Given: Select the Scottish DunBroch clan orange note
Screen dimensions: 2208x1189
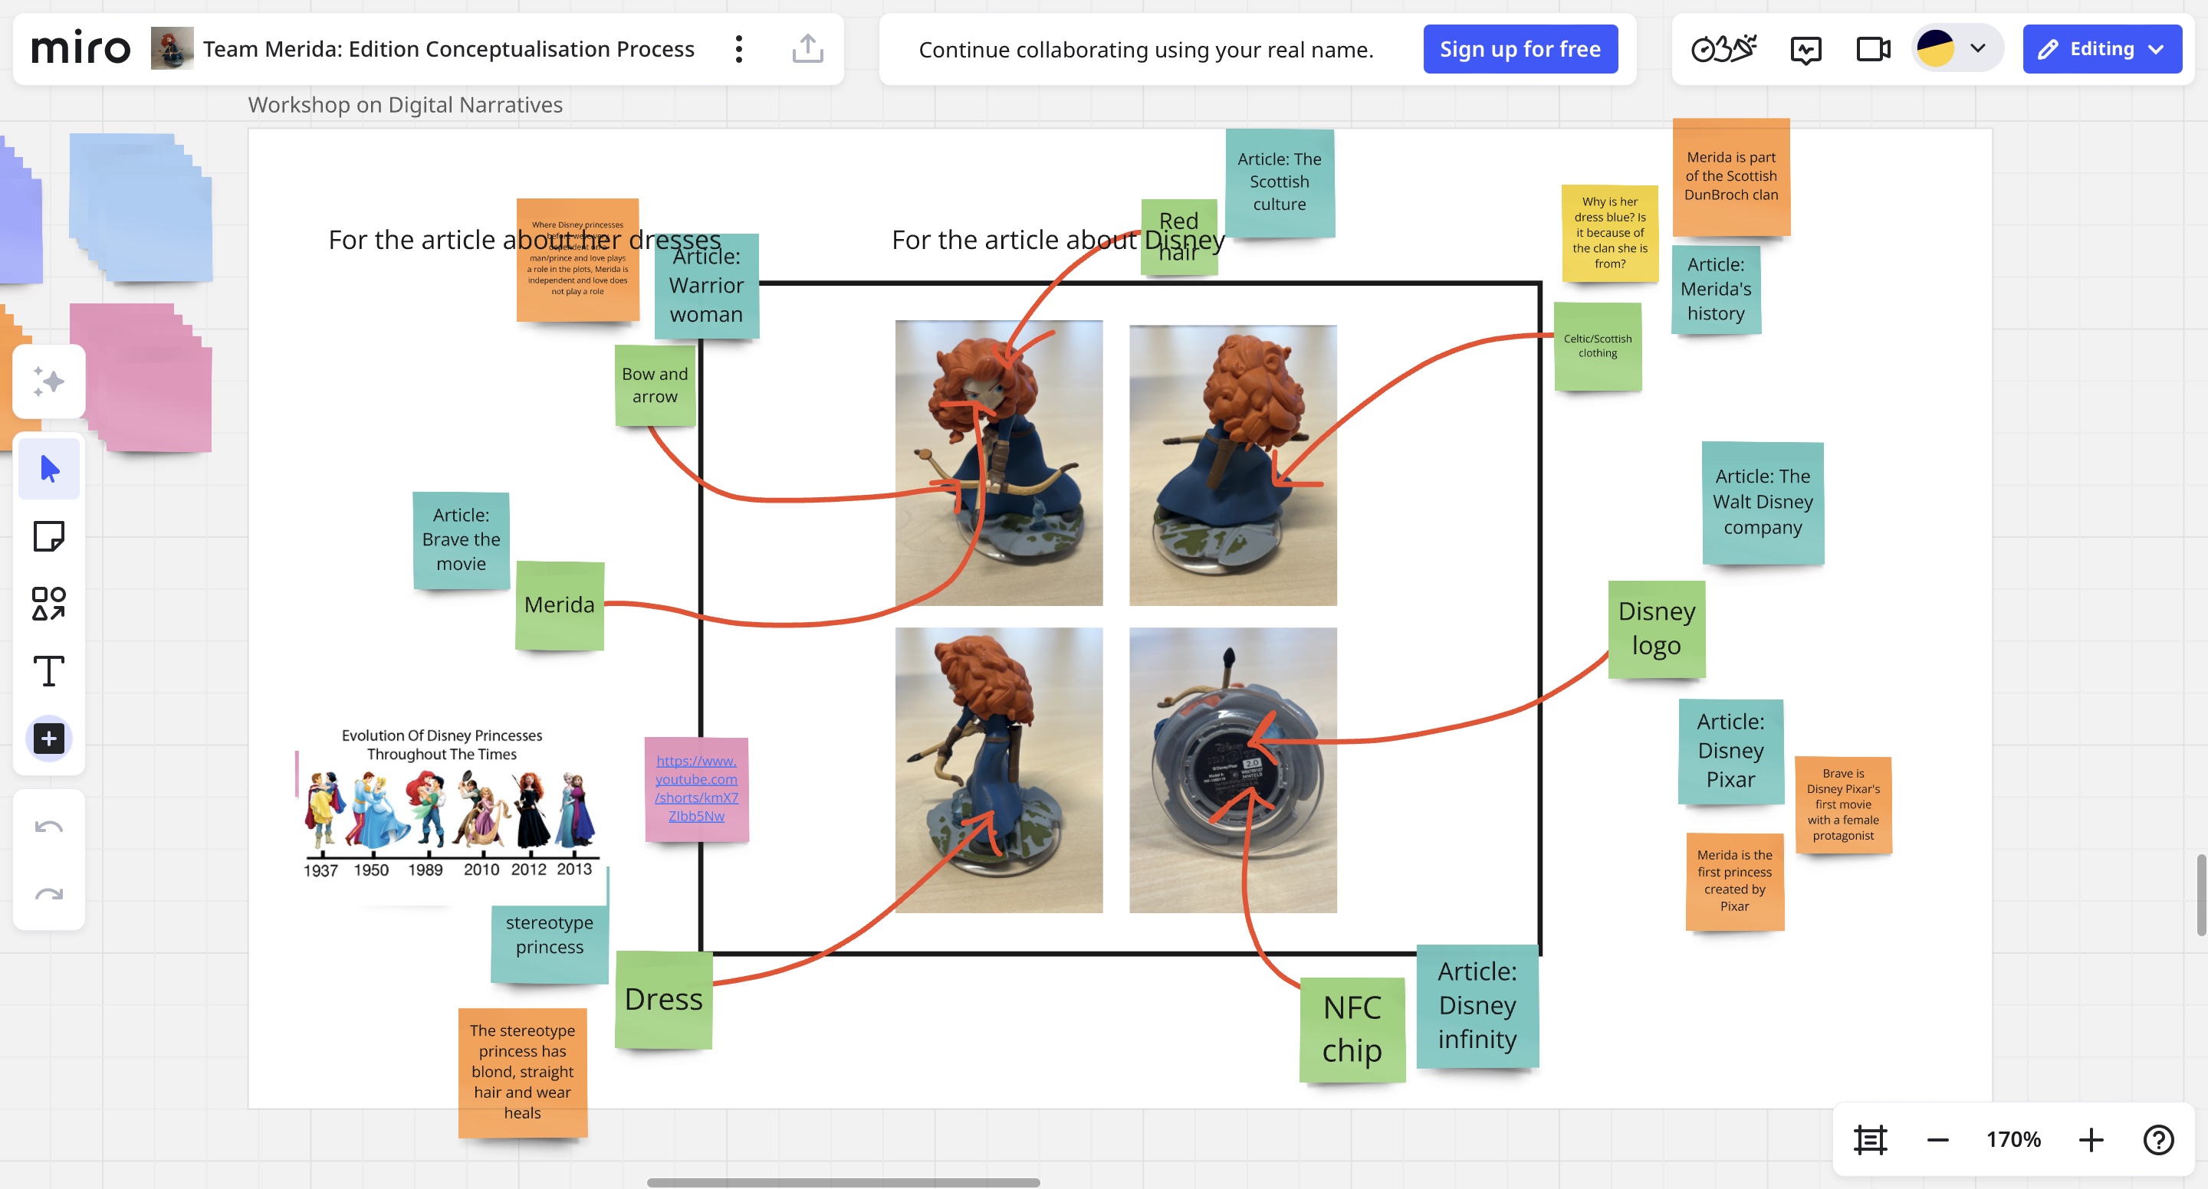Looking at the screenshot, I should [1730, 176].
